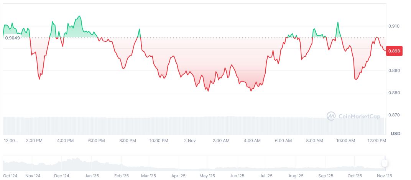The width and height of the screenshot is (411, 180).
Task: Click the USD currency label
Action: (x=395, y=133)
